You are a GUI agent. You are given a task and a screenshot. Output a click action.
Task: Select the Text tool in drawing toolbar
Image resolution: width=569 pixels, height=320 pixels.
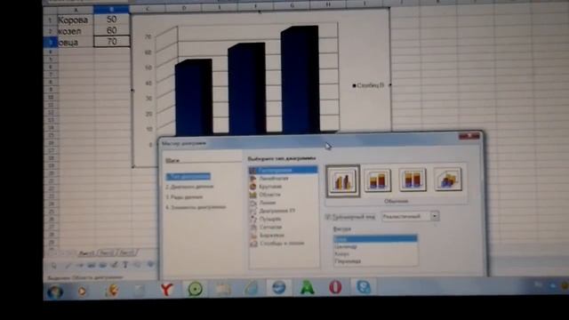[x=125, y=265]
